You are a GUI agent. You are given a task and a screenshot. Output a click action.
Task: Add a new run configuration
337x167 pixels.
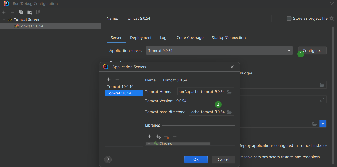pos(4,12)
